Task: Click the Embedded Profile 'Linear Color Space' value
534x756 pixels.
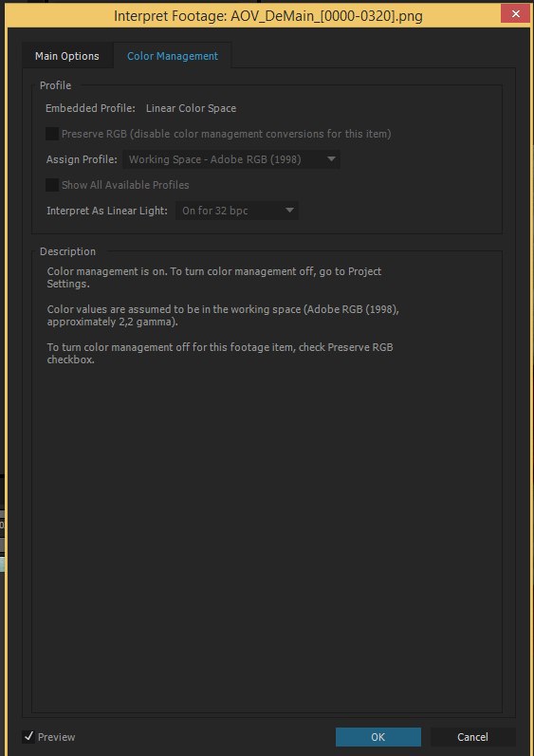Action: coord(191,108)
